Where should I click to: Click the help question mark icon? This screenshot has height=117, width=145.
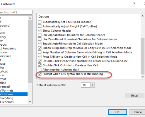[x=134, y=4]
